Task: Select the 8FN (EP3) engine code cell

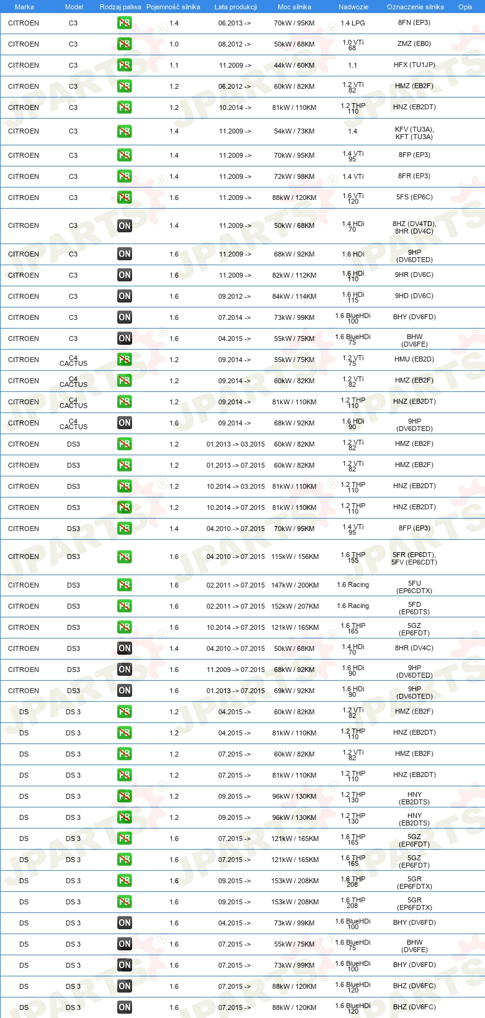Action: (414, 22)
